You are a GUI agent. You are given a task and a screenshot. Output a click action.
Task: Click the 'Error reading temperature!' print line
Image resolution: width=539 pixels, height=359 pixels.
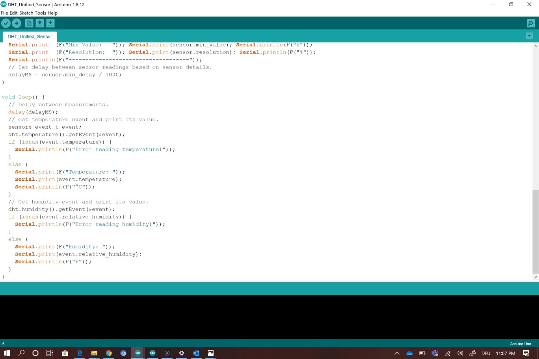[x=95, y=150]
